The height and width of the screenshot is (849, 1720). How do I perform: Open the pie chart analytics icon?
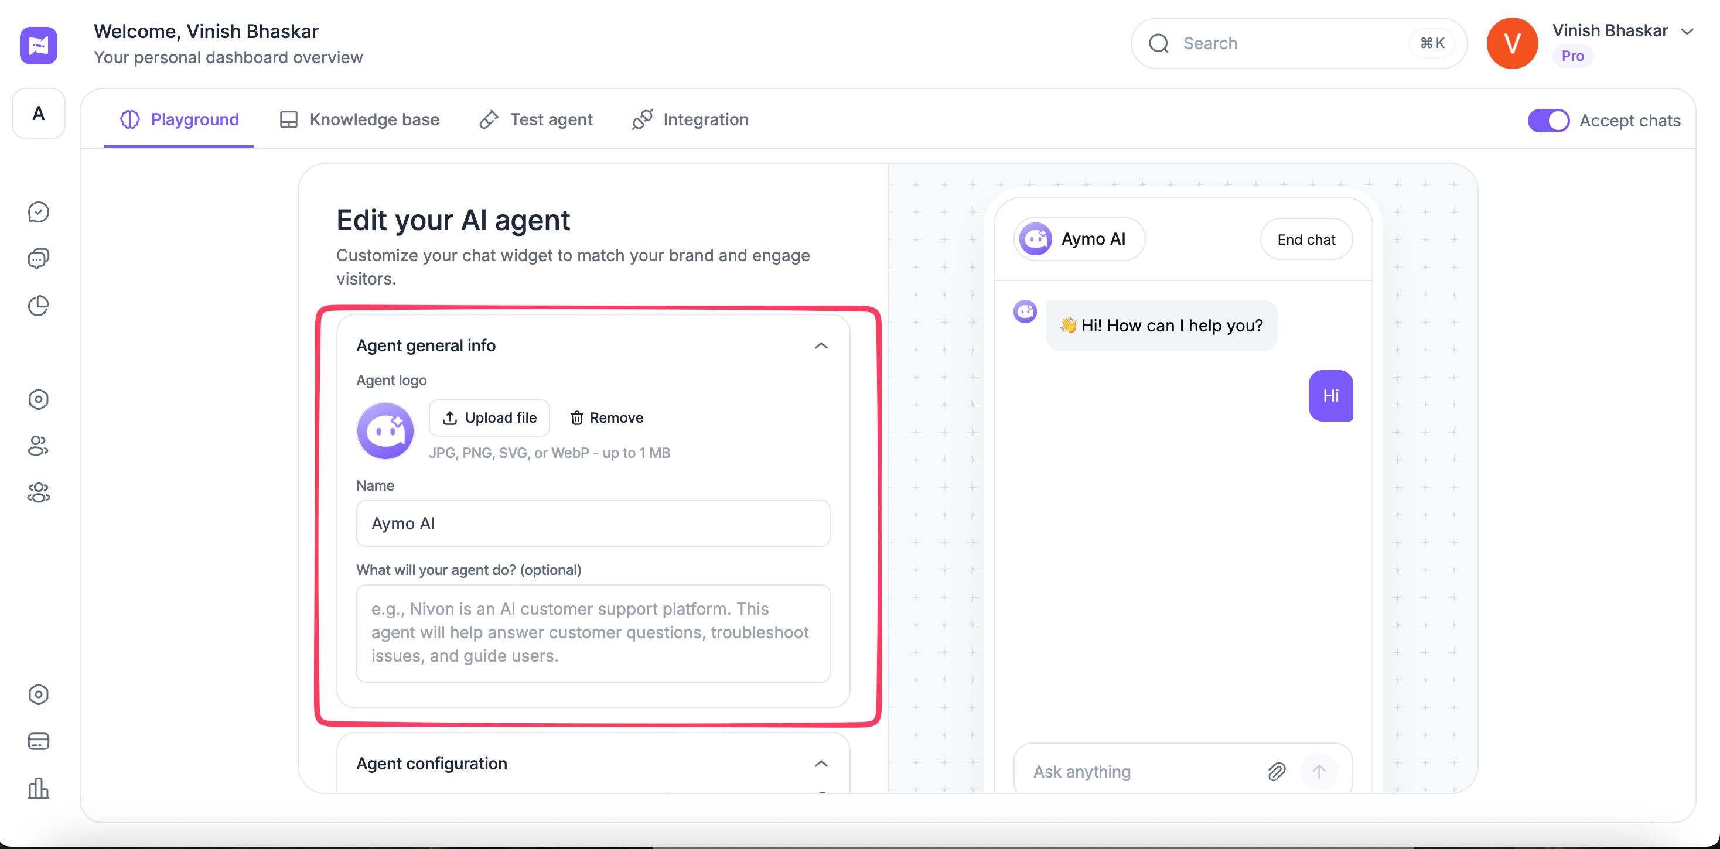(x=39, y=306)
